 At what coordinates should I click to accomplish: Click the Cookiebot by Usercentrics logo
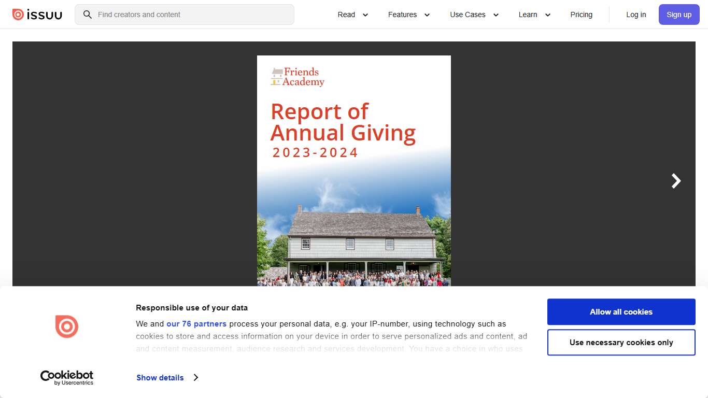pos(67,377)
